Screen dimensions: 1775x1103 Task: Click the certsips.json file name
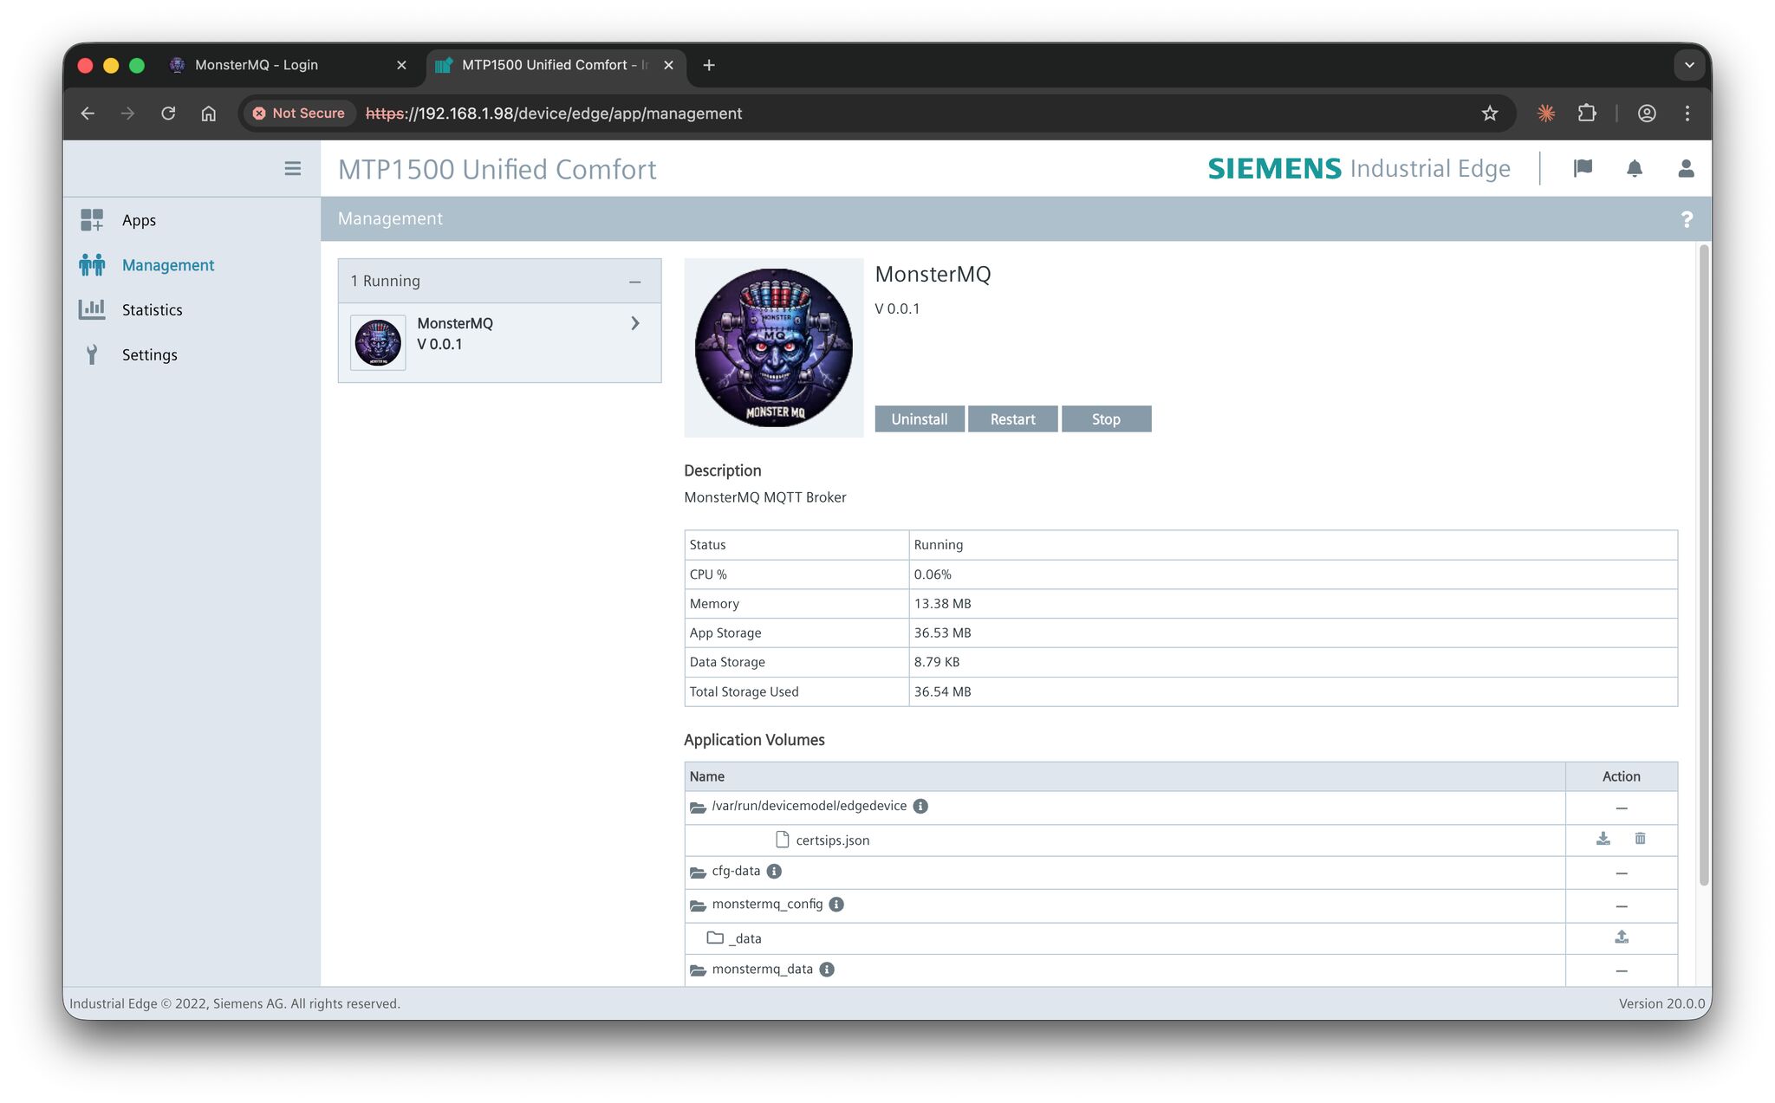coord(832,840)
